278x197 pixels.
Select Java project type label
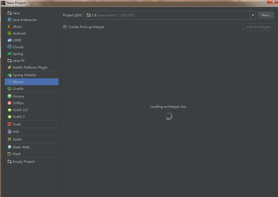(x=16, y=13)
